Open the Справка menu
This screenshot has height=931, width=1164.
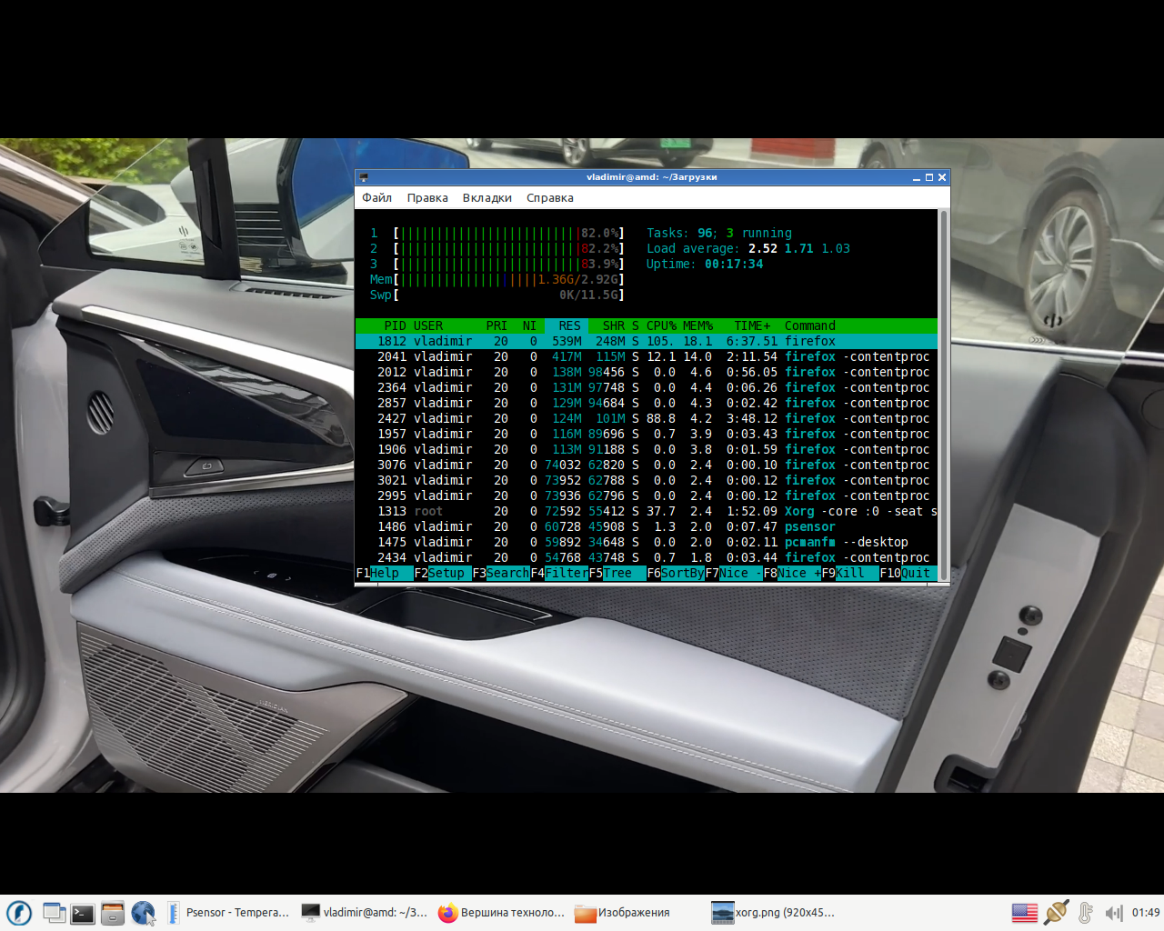(550, 197)
